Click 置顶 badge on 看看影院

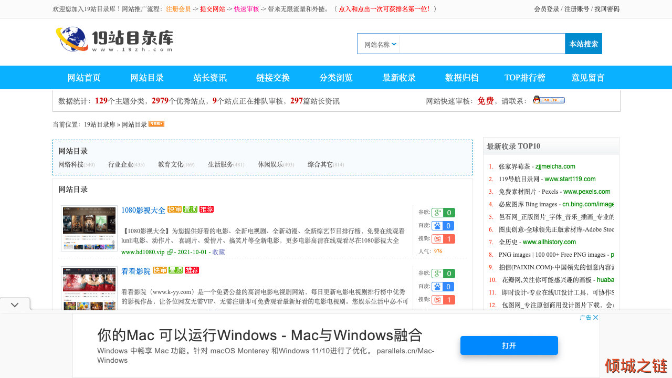coord(175,270)
